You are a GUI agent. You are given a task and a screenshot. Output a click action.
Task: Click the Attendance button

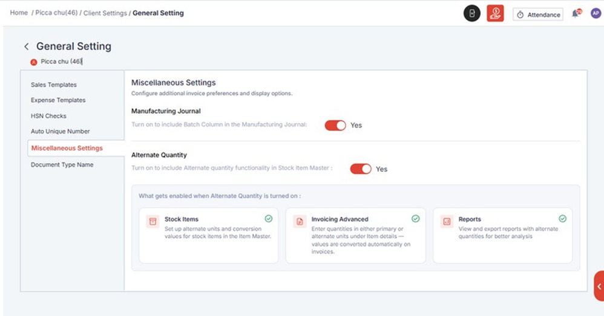click(537, 15)
